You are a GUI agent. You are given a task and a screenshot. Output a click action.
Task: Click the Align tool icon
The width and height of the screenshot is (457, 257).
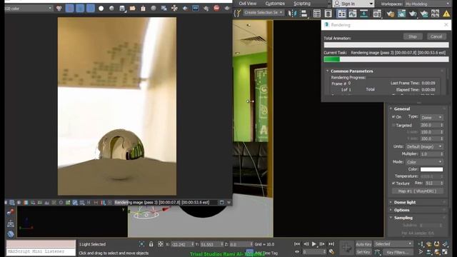pyautogui.click(x=303, y=13)
